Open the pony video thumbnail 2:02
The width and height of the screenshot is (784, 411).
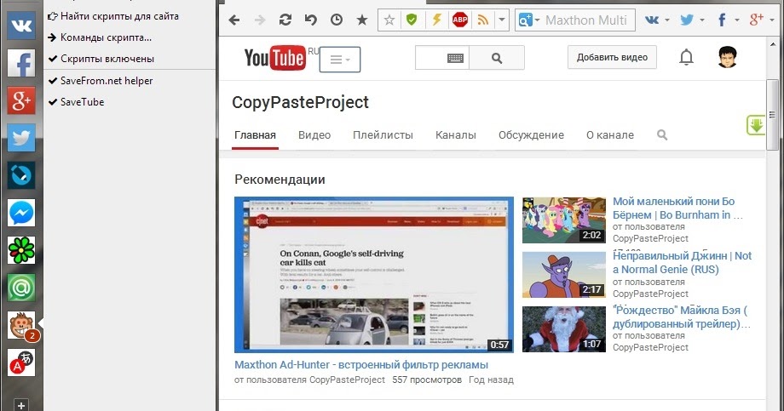(x=564, y=220)
